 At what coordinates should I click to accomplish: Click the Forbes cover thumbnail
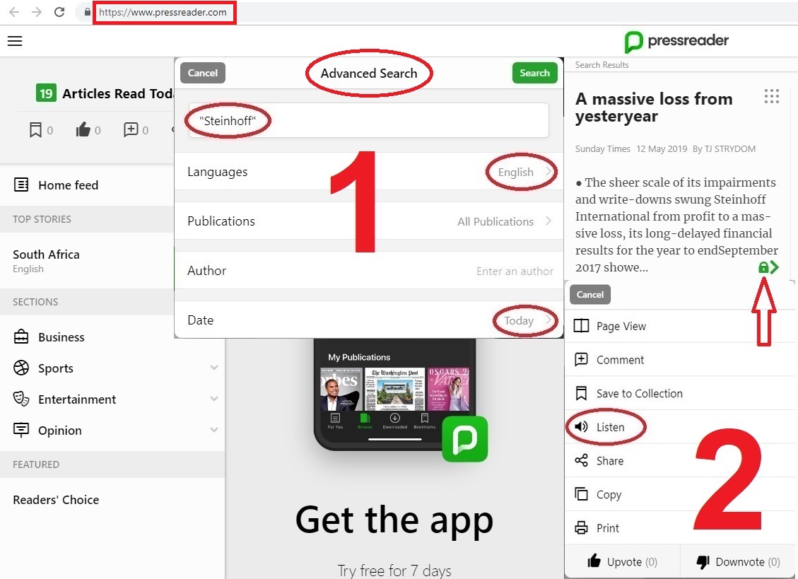[341, 389]
